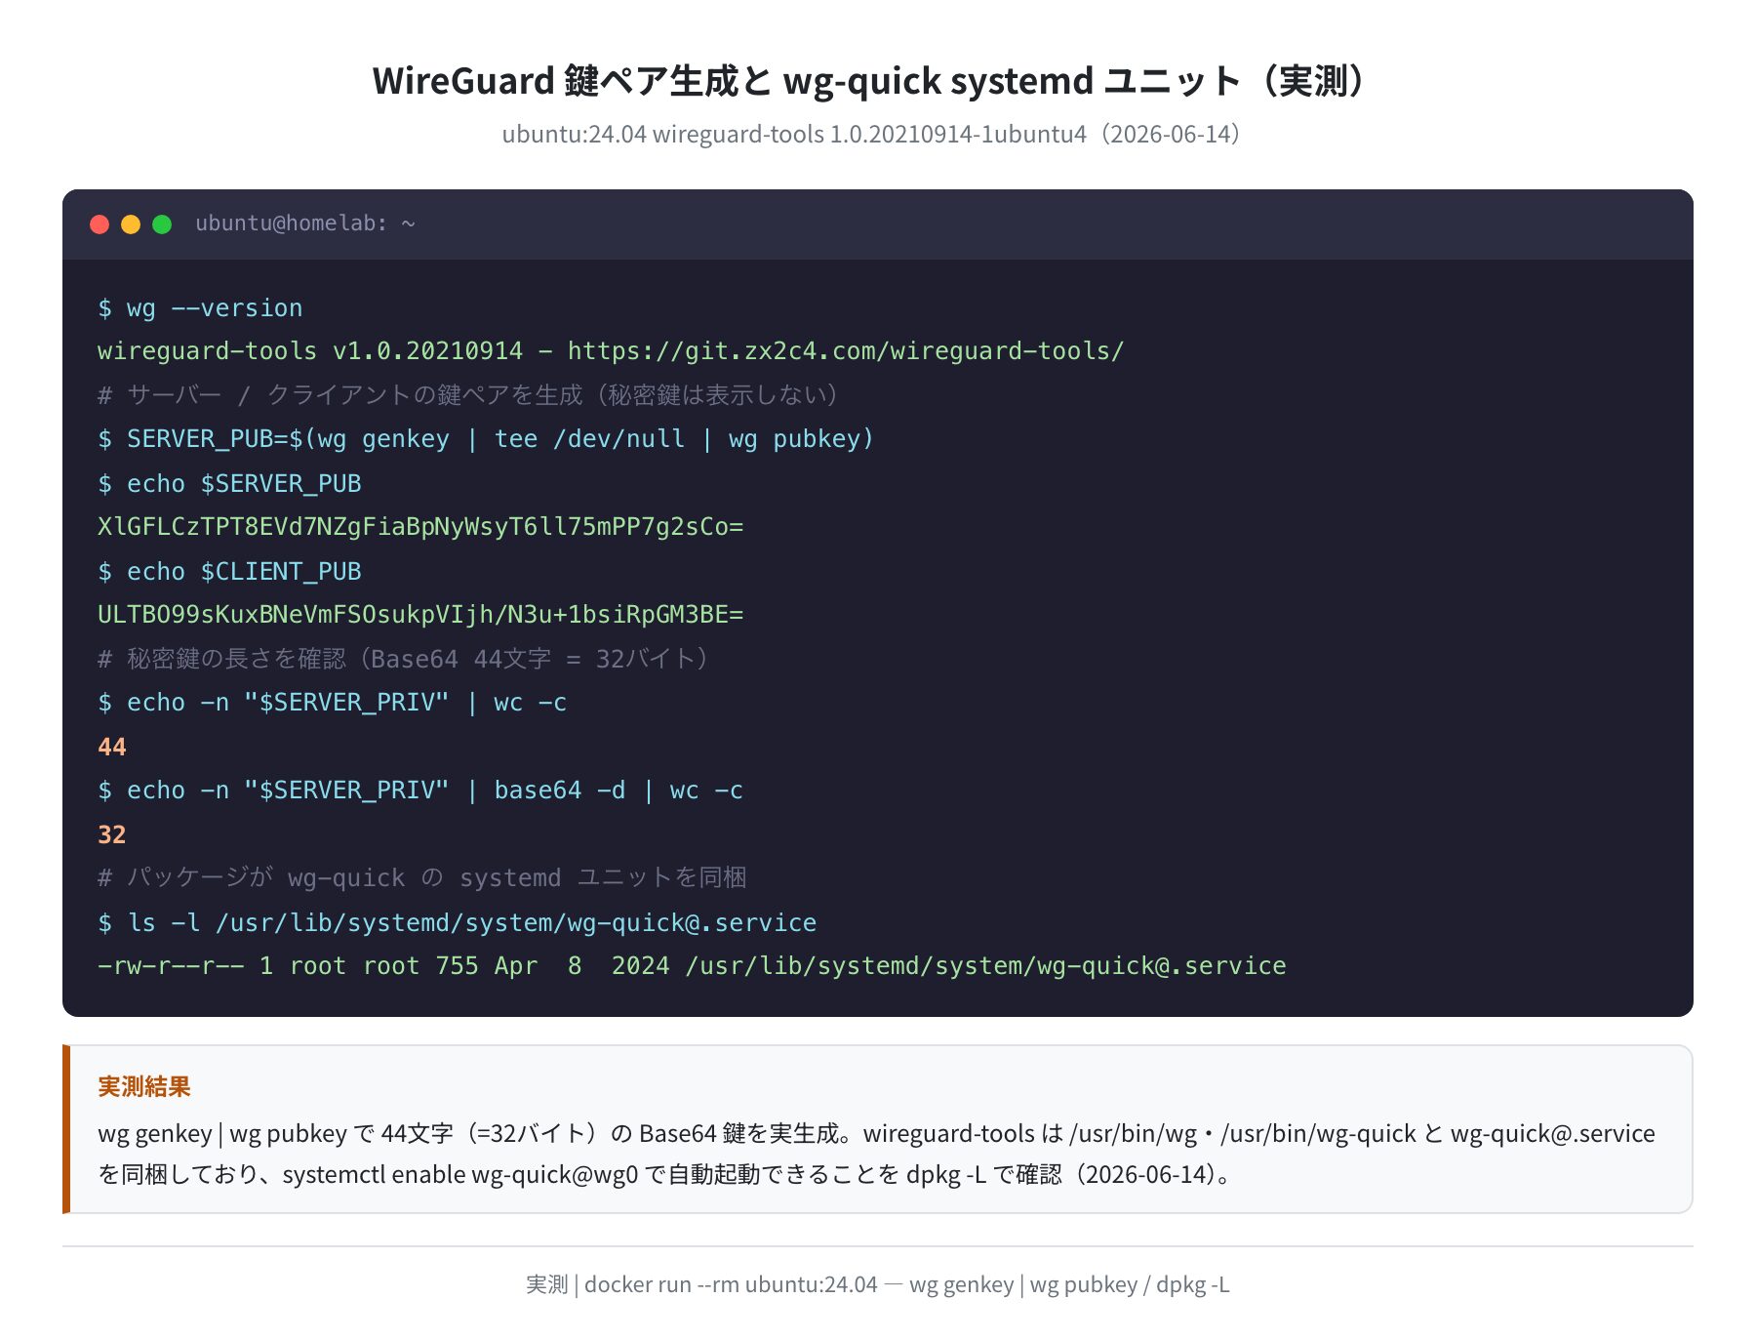The height and width of the screenshot is (1339, 1756).
Task: Click the file listing line '-rw-r--r-- 1 root root 755'
Action: coord(692,966)
